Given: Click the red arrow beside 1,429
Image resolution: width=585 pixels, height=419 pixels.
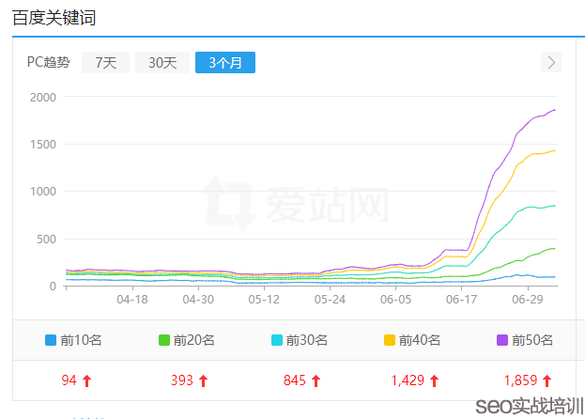Looking at the screenshot, I should coord(434,380).
